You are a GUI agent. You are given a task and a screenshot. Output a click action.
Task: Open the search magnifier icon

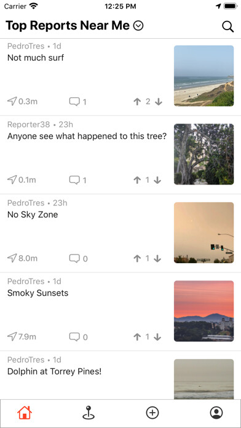tap(227, 26)
